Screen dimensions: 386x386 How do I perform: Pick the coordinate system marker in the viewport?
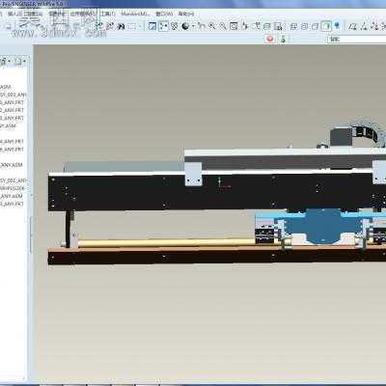(223, 183)
